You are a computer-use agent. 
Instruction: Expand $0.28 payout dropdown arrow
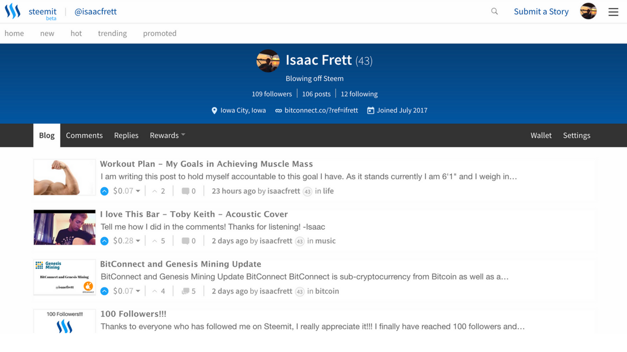click(138, 241)
